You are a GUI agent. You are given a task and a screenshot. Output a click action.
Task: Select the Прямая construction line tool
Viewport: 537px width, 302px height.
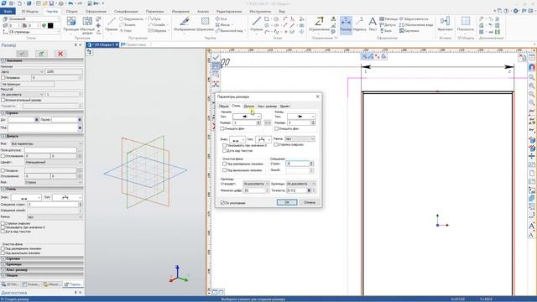pyautogui.click(x=112, y=24)
